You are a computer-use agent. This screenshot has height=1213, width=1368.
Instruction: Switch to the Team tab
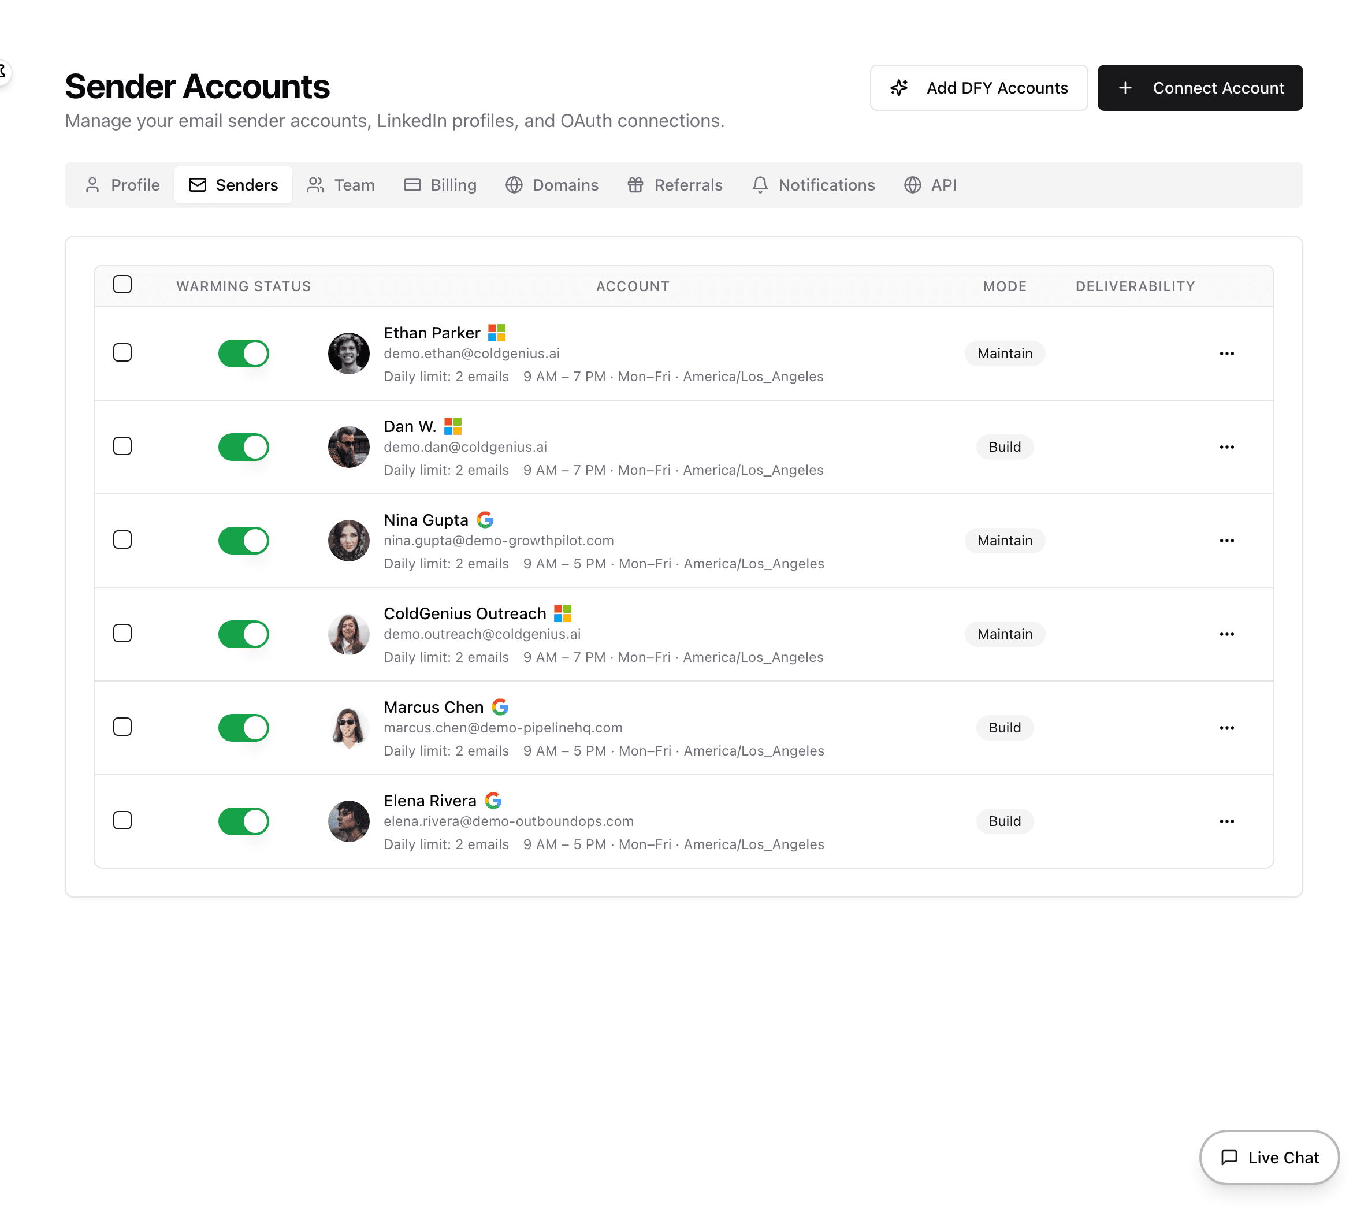tap(341, 185)
